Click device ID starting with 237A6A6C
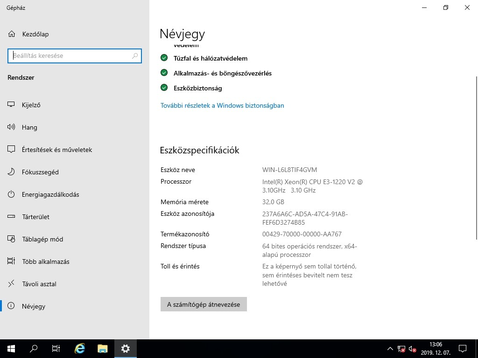Image resolution: width=478 pixels, height=358 pixels. [305, 218]
